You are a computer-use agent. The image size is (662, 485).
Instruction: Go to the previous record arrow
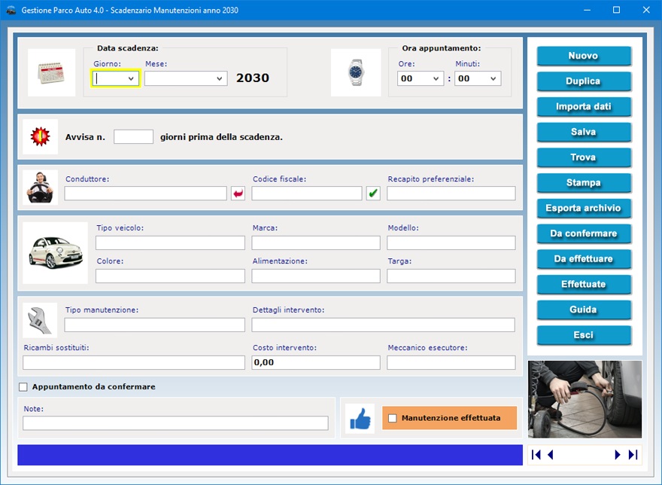click(550, 455)
